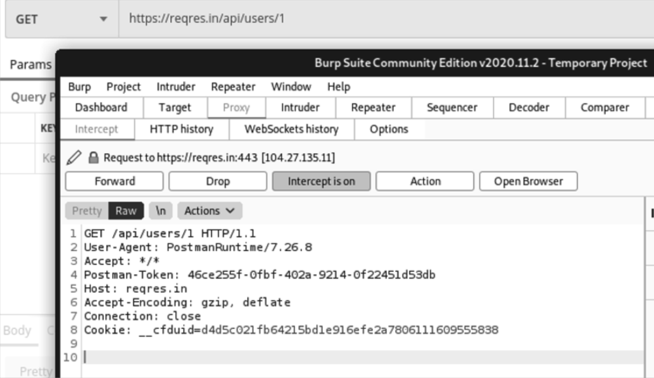
Task: Open the Intruder menu in menu bar
Action: pyautogui.click(x=175, y=87)
